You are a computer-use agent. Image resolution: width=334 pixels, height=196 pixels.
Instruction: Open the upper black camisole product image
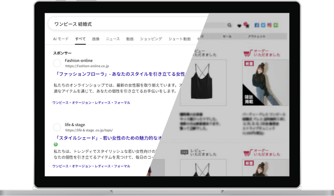pos(203,83)
